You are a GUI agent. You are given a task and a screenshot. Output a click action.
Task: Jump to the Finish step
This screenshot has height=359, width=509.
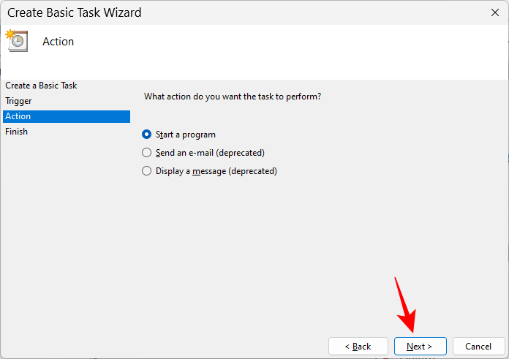tap(16, 132)
